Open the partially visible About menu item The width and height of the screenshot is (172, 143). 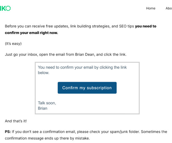(x=169, y=8)
